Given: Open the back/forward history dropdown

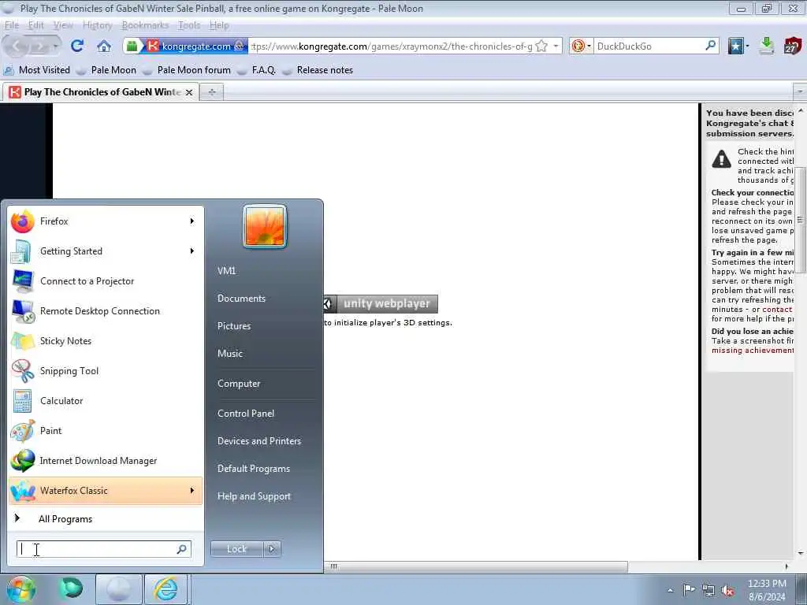Looking at the screenshot, I should pyautogui.click(x=55, y=46).
